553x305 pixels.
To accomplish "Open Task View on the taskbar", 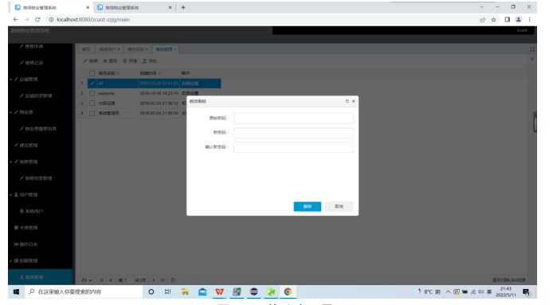I will point(168,291).
